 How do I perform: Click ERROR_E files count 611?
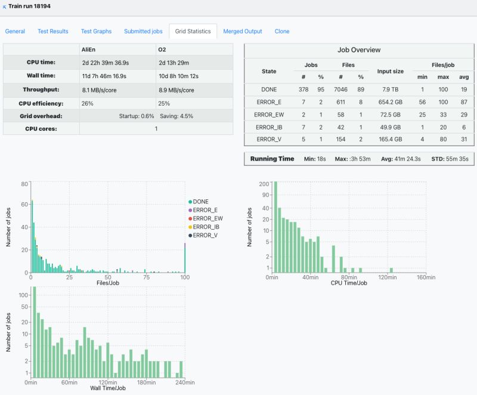[340, 102]
